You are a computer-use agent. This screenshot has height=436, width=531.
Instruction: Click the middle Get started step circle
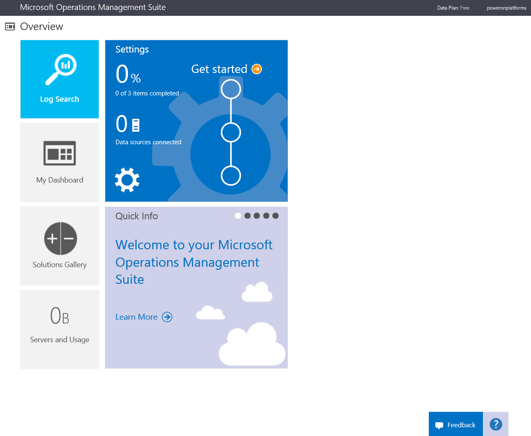tap(231, 133)
